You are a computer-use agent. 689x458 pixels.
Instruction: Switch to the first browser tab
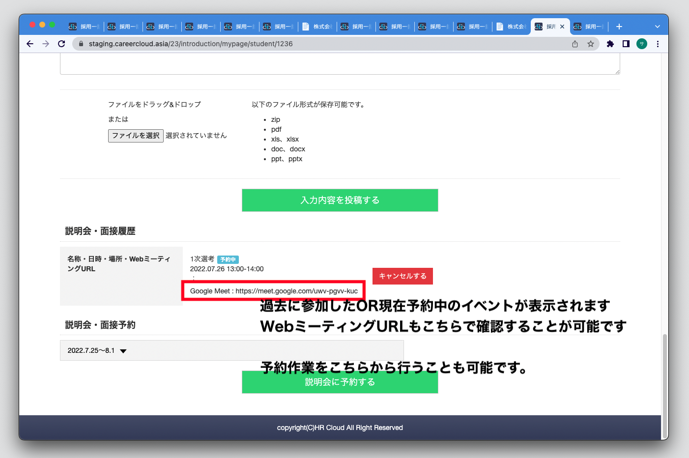click(84, 27)
